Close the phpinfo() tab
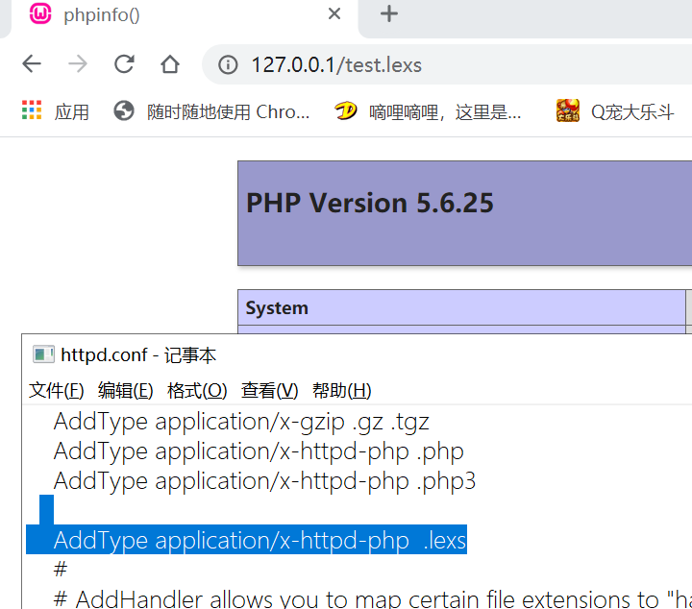The image size is (692, 609). click(334, 13)
